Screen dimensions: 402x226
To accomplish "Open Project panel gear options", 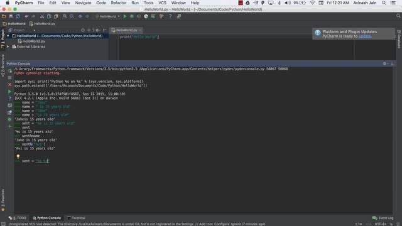I will (x=98, y=30).
